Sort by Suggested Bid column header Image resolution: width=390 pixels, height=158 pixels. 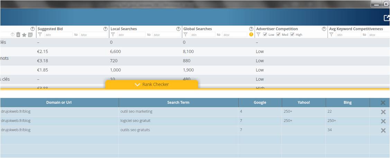pos(50,29)
